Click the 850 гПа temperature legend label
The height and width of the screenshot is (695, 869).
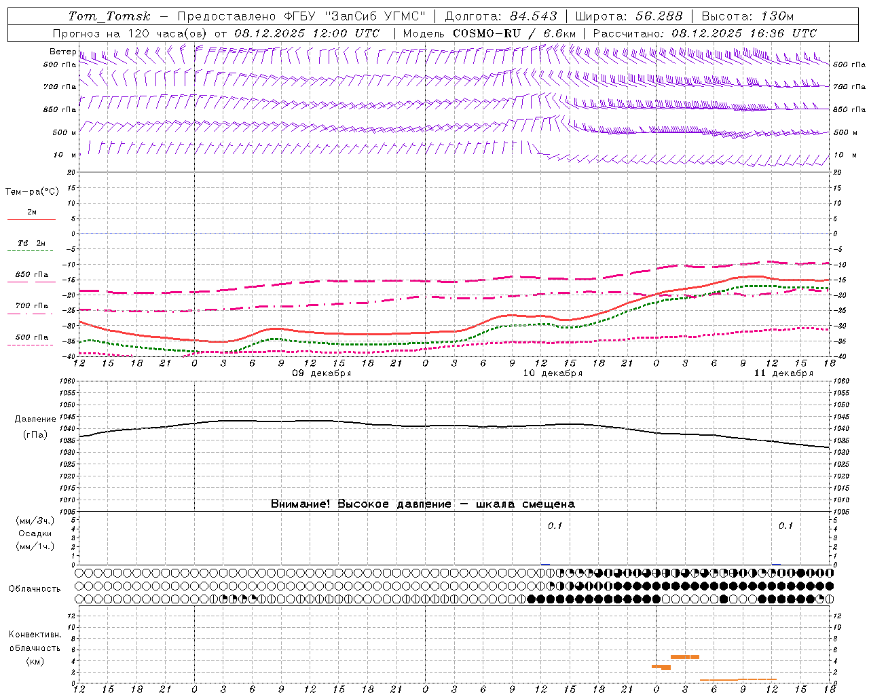click(x=32, y=275)
